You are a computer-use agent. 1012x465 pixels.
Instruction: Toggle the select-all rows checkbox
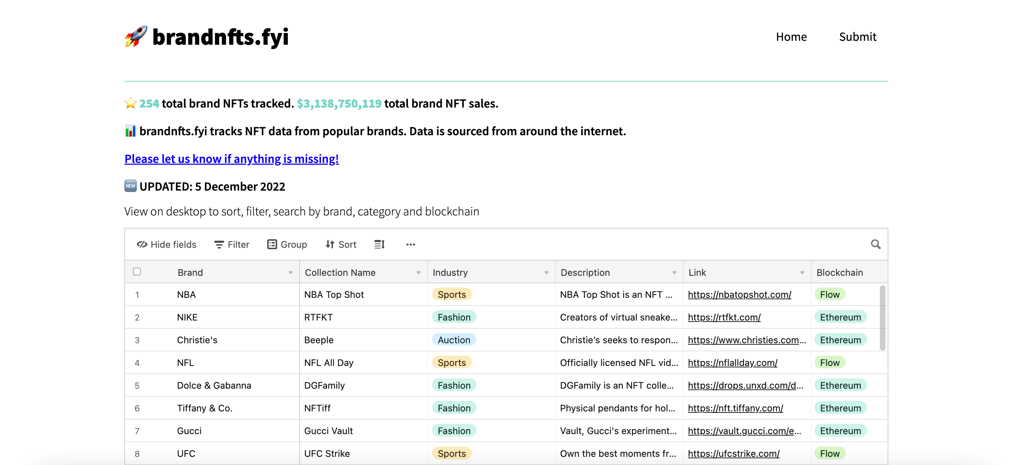137,272
